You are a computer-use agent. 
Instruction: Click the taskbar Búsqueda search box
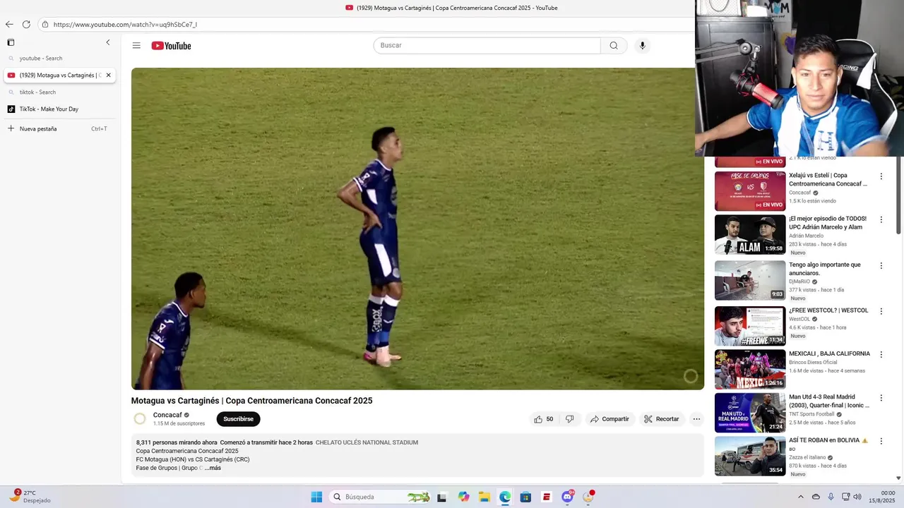click(x=381, y=497)
